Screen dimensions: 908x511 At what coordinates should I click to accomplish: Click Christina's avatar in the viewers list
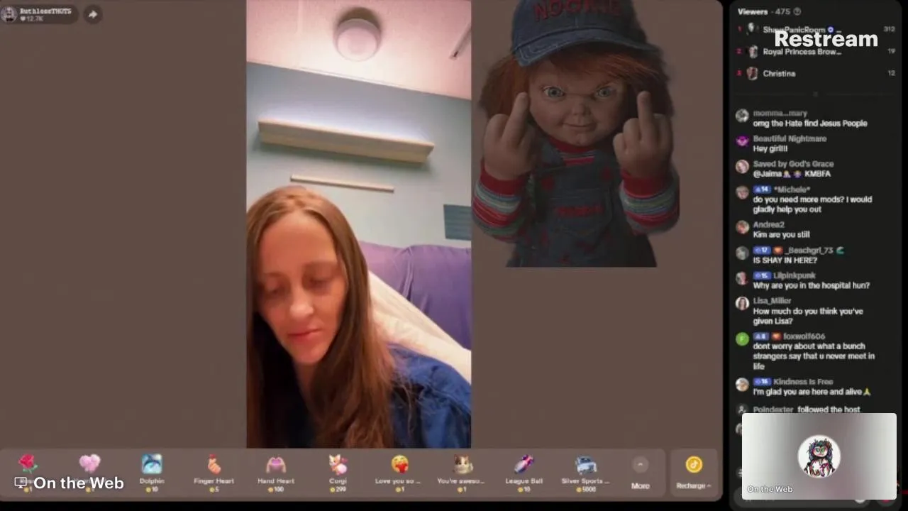coord(751,73)
